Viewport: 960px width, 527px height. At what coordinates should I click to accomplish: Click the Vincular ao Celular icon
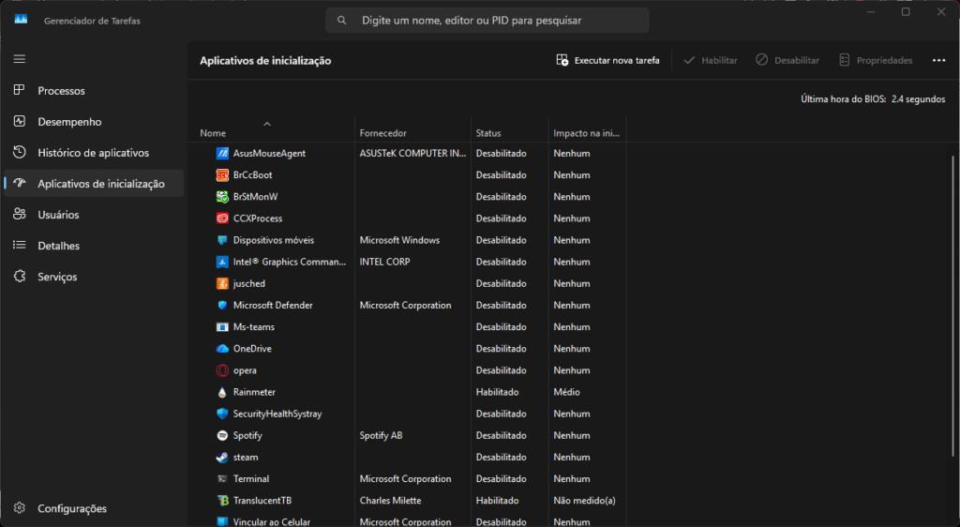coord(222,522)
